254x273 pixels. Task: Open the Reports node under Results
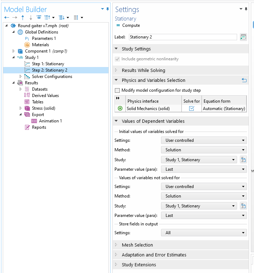[x=39, y=127]
